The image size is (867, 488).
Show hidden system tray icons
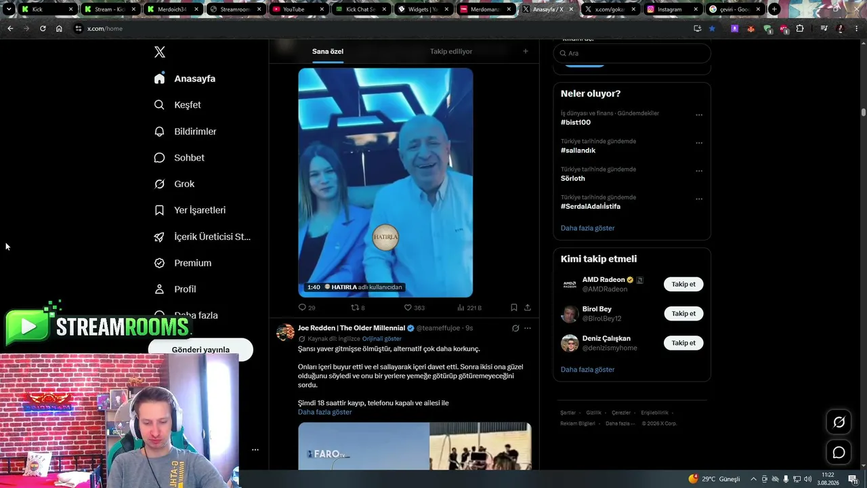[x=753, y=479]
